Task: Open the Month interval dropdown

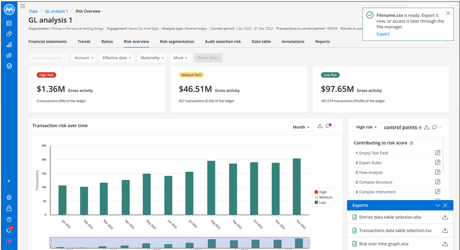Action: 301,127
